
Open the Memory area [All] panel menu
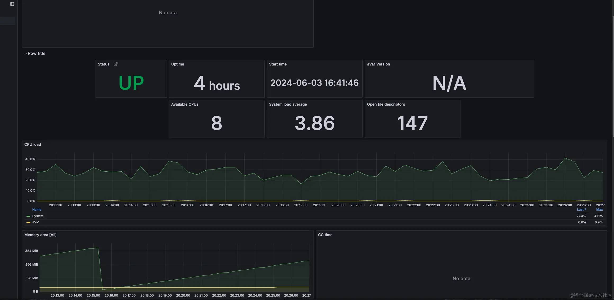point(40,235)
